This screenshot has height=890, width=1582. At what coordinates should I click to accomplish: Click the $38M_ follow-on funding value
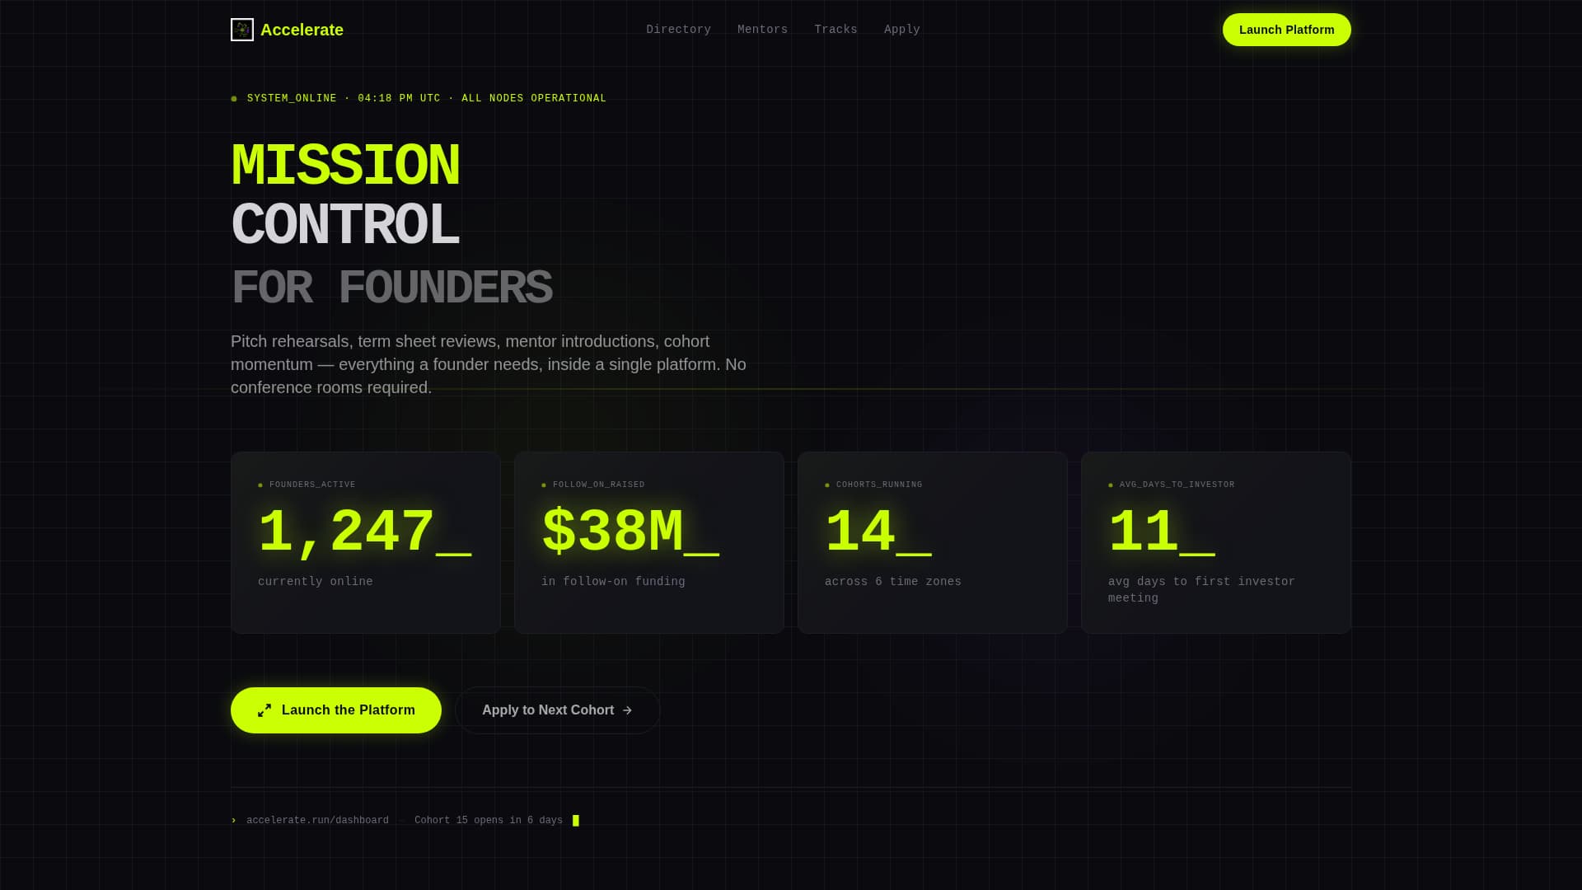pos(630,530)
